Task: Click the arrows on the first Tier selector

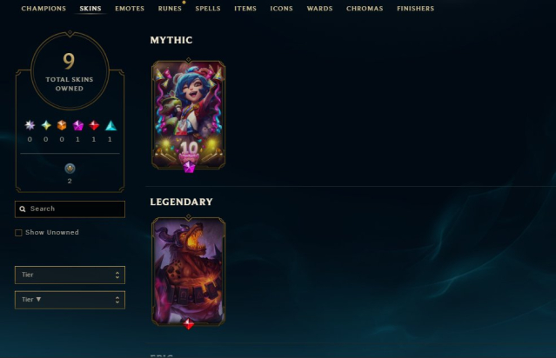Action: (117, 275)
